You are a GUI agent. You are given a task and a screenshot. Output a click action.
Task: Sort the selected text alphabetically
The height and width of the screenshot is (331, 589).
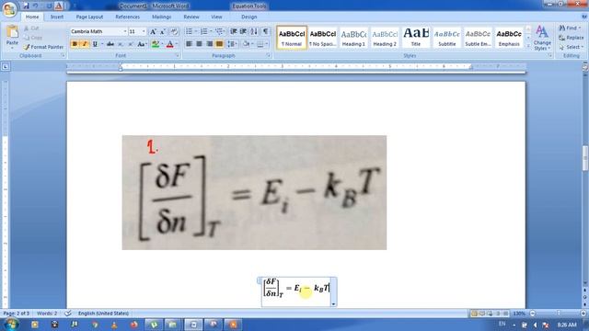254,31
